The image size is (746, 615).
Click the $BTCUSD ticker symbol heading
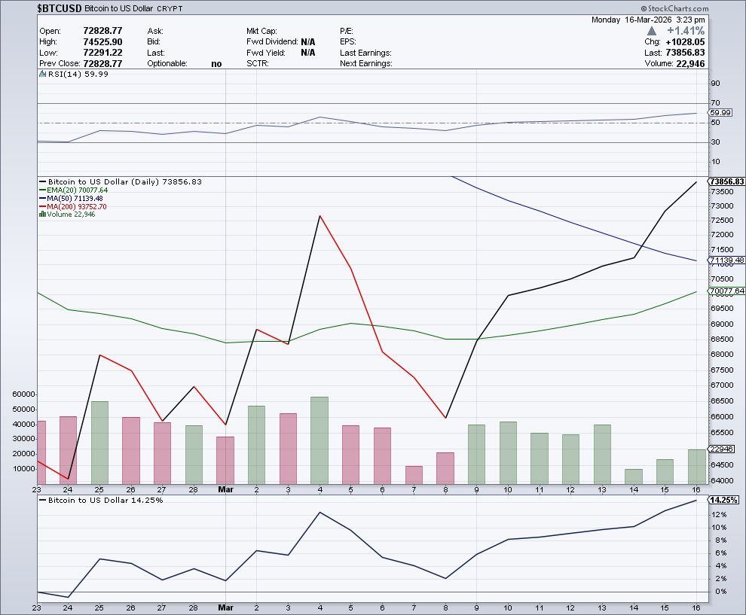(60, 8)
